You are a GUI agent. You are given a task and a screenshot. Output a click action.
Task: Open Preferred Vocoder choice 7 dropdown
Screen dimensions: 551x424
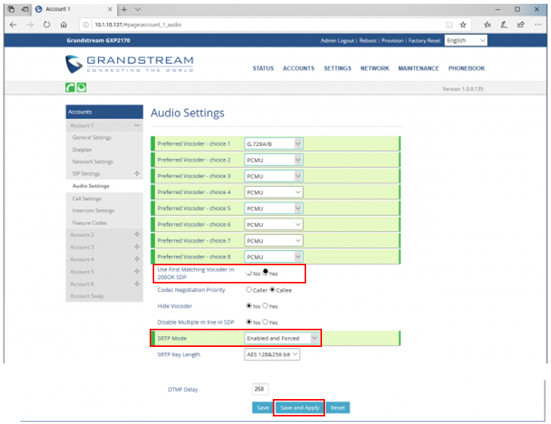point(274,240)
